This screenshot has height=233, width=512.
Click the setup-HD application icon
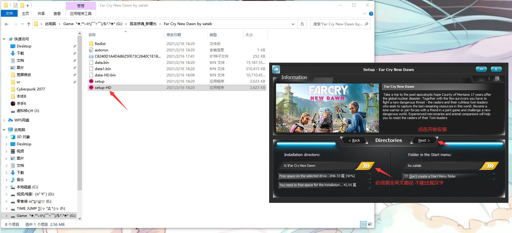click(x=91, y=87)
